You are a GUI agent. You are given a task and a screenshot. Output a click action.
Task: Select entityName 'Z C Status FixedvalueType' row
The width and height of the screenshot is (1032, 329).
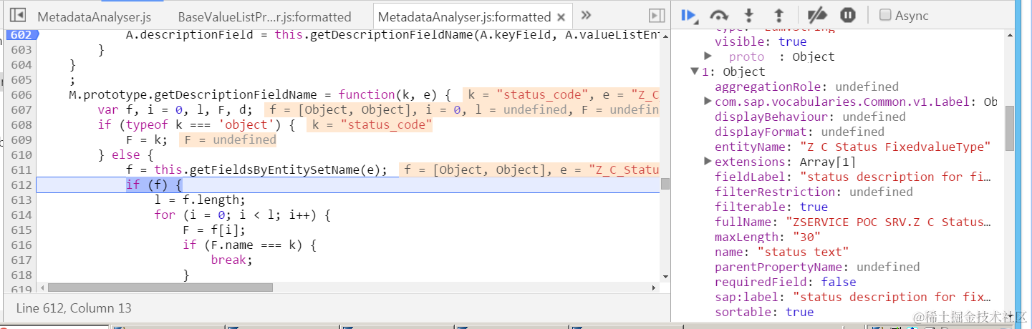[852, 147]
